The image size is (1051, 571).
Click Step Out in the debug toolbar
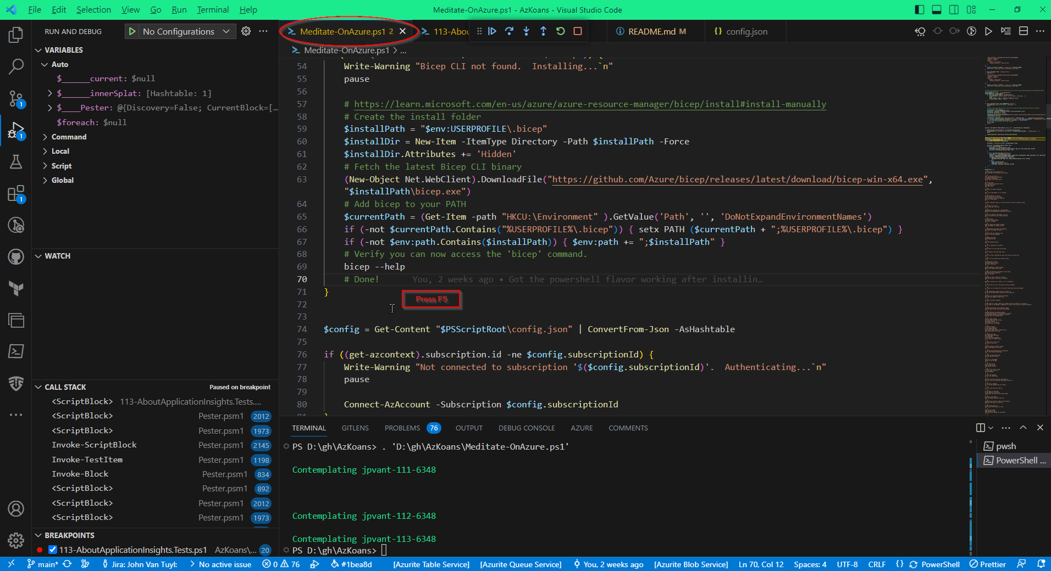coord(544,31)
